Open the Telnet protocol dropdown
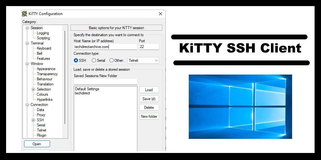 point(143,60)
